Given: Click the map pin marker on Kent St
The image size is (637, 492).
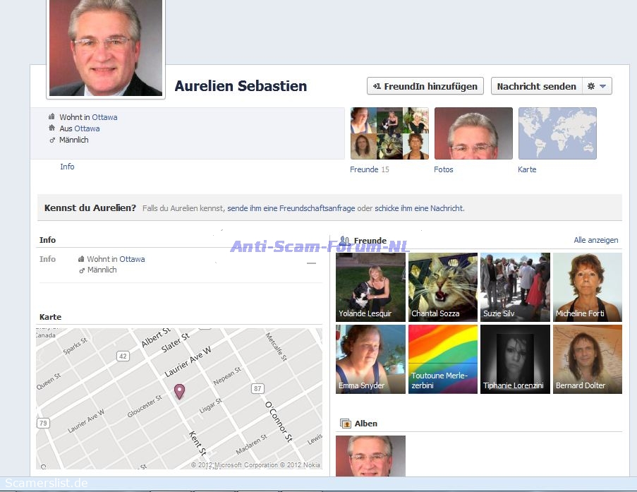Looking at the screenshot, I should (179, 391).
